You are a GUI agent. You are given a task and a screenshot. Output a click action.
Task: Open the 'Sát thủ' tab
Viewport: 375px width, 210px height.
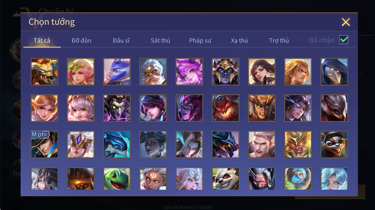tap(160, 40)
